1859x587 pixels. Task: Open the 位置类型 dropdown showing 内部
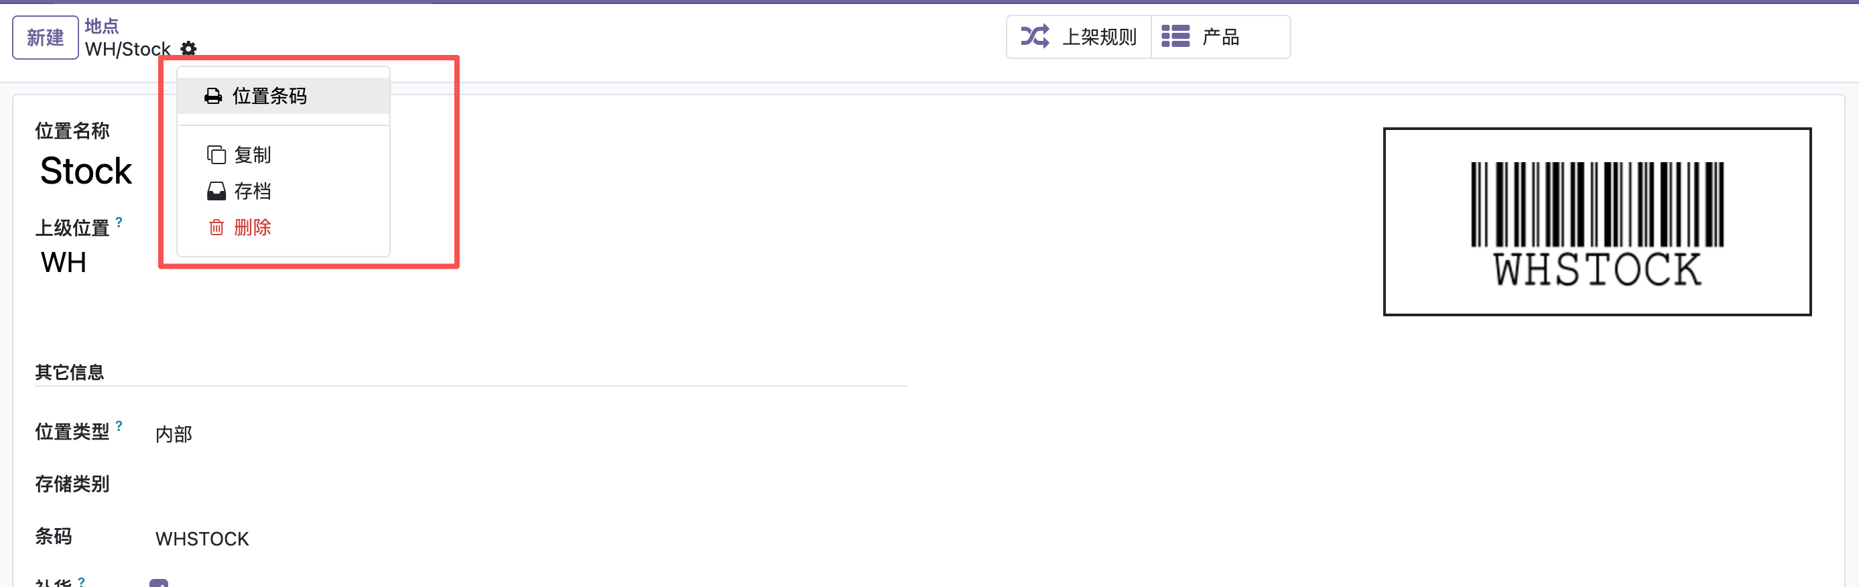(x=174, y=434)
